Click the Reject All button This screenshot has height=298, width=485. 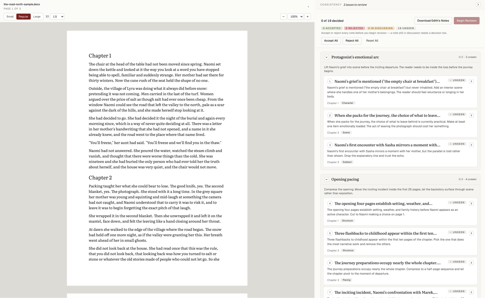(x=352, y=41)
